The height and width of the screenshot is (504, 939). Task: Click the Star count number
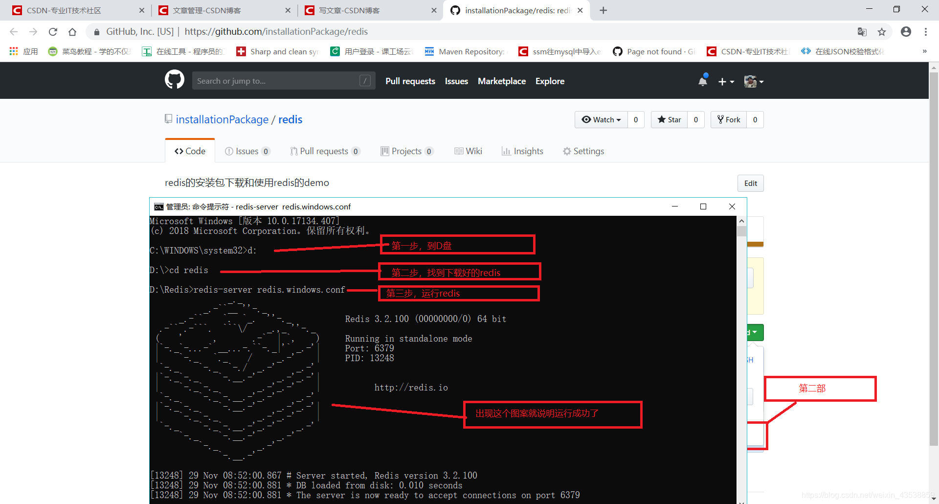(695, 119)
